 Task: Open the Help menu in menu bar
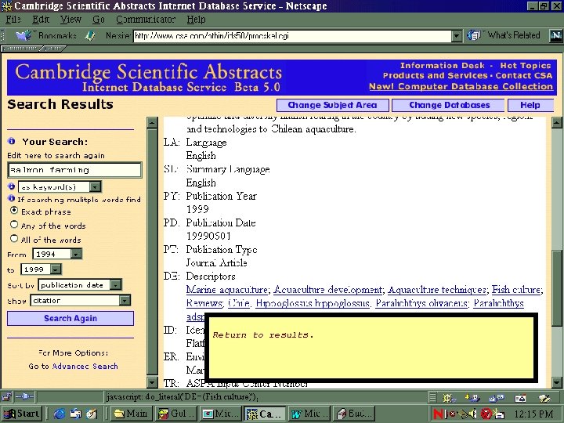(196, 20)
